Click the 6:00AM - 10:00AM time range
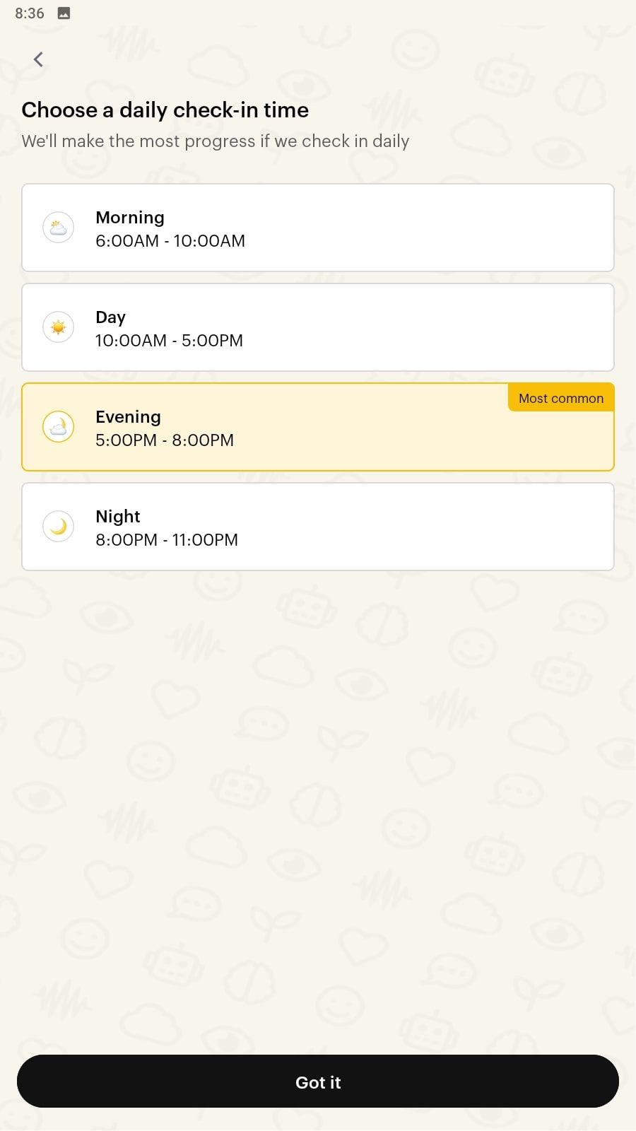 pos(170,241)
